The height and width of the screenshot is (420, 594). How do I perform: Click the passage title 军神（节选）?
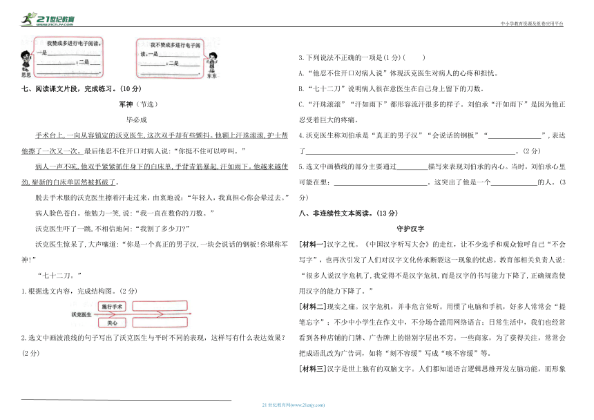point(138,104)
